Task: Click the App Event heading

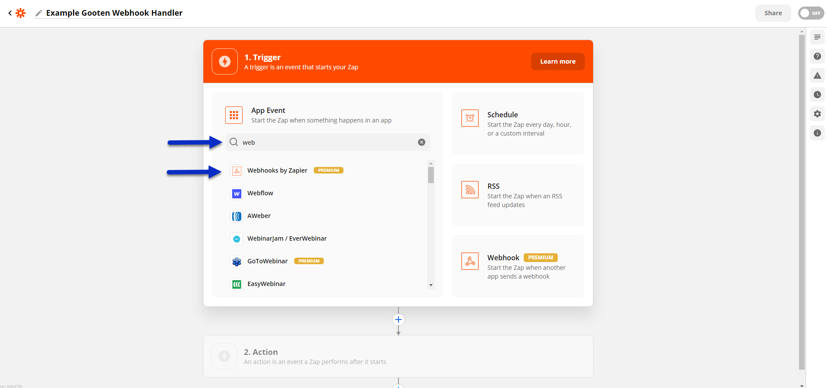Action: [268, 110]
